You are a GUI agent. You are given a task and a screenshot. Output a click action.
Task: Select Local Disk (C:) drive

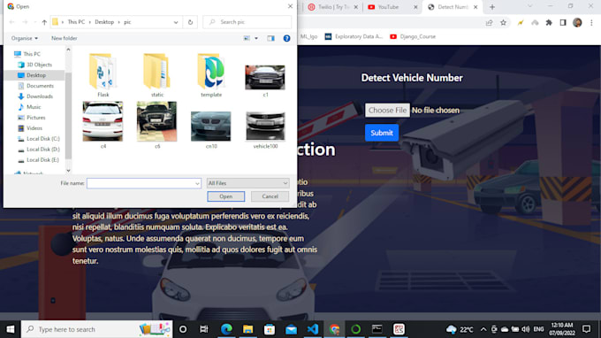pyautogui.click(x=43, y=139)
